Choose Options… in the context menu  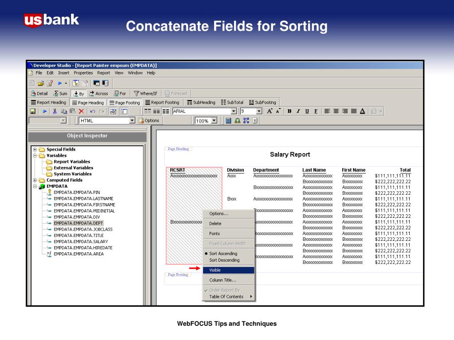(228, 214)
